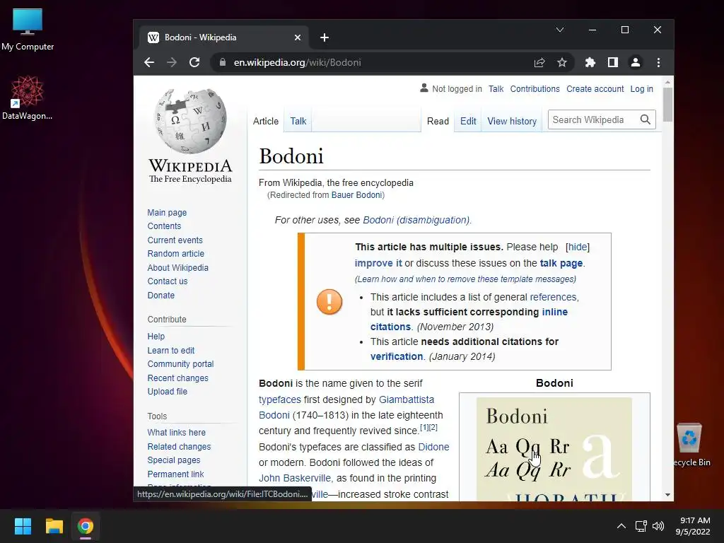This screenshot has height=543, width=724.
Task: Open the Donate link
Action: pyautogui.click(x=160, y=295)
